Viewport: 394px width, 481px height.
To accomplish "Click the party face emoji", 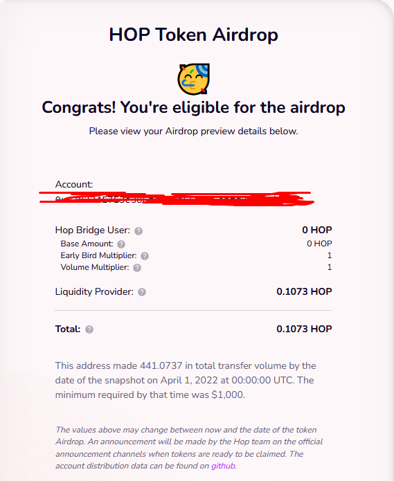I will tap(194, 79).
